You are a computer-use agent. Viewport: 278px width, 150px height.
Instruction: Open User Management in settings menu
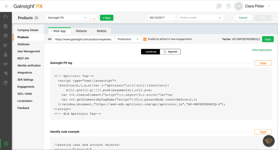(28, 52)
